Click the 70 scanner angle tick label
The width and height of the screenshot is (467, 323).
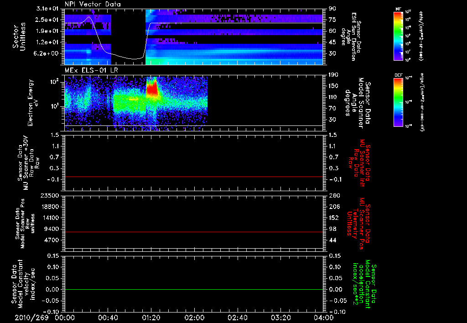click(332, 109)
